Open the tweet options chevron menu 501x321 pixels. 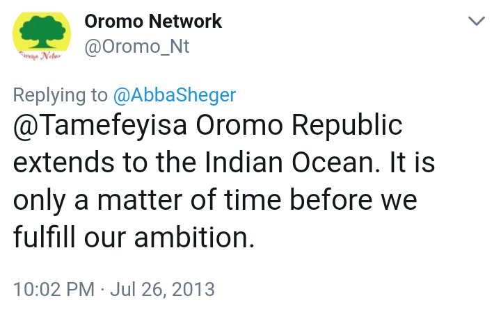tap(477, 22)
